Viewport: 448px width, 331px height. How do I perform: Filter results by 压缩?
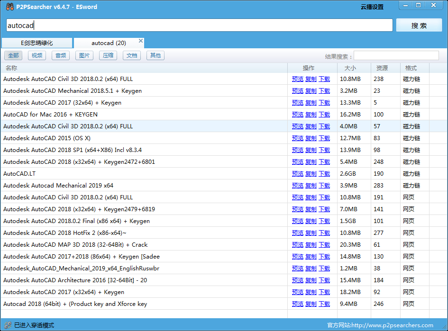[x=108, y=55]
